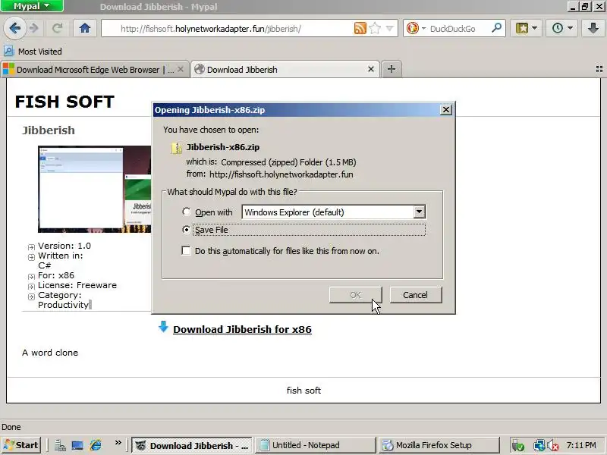Click the Version: 1.0 list item
The height and width of the screenshot is (455, 607).
(64, 246)
